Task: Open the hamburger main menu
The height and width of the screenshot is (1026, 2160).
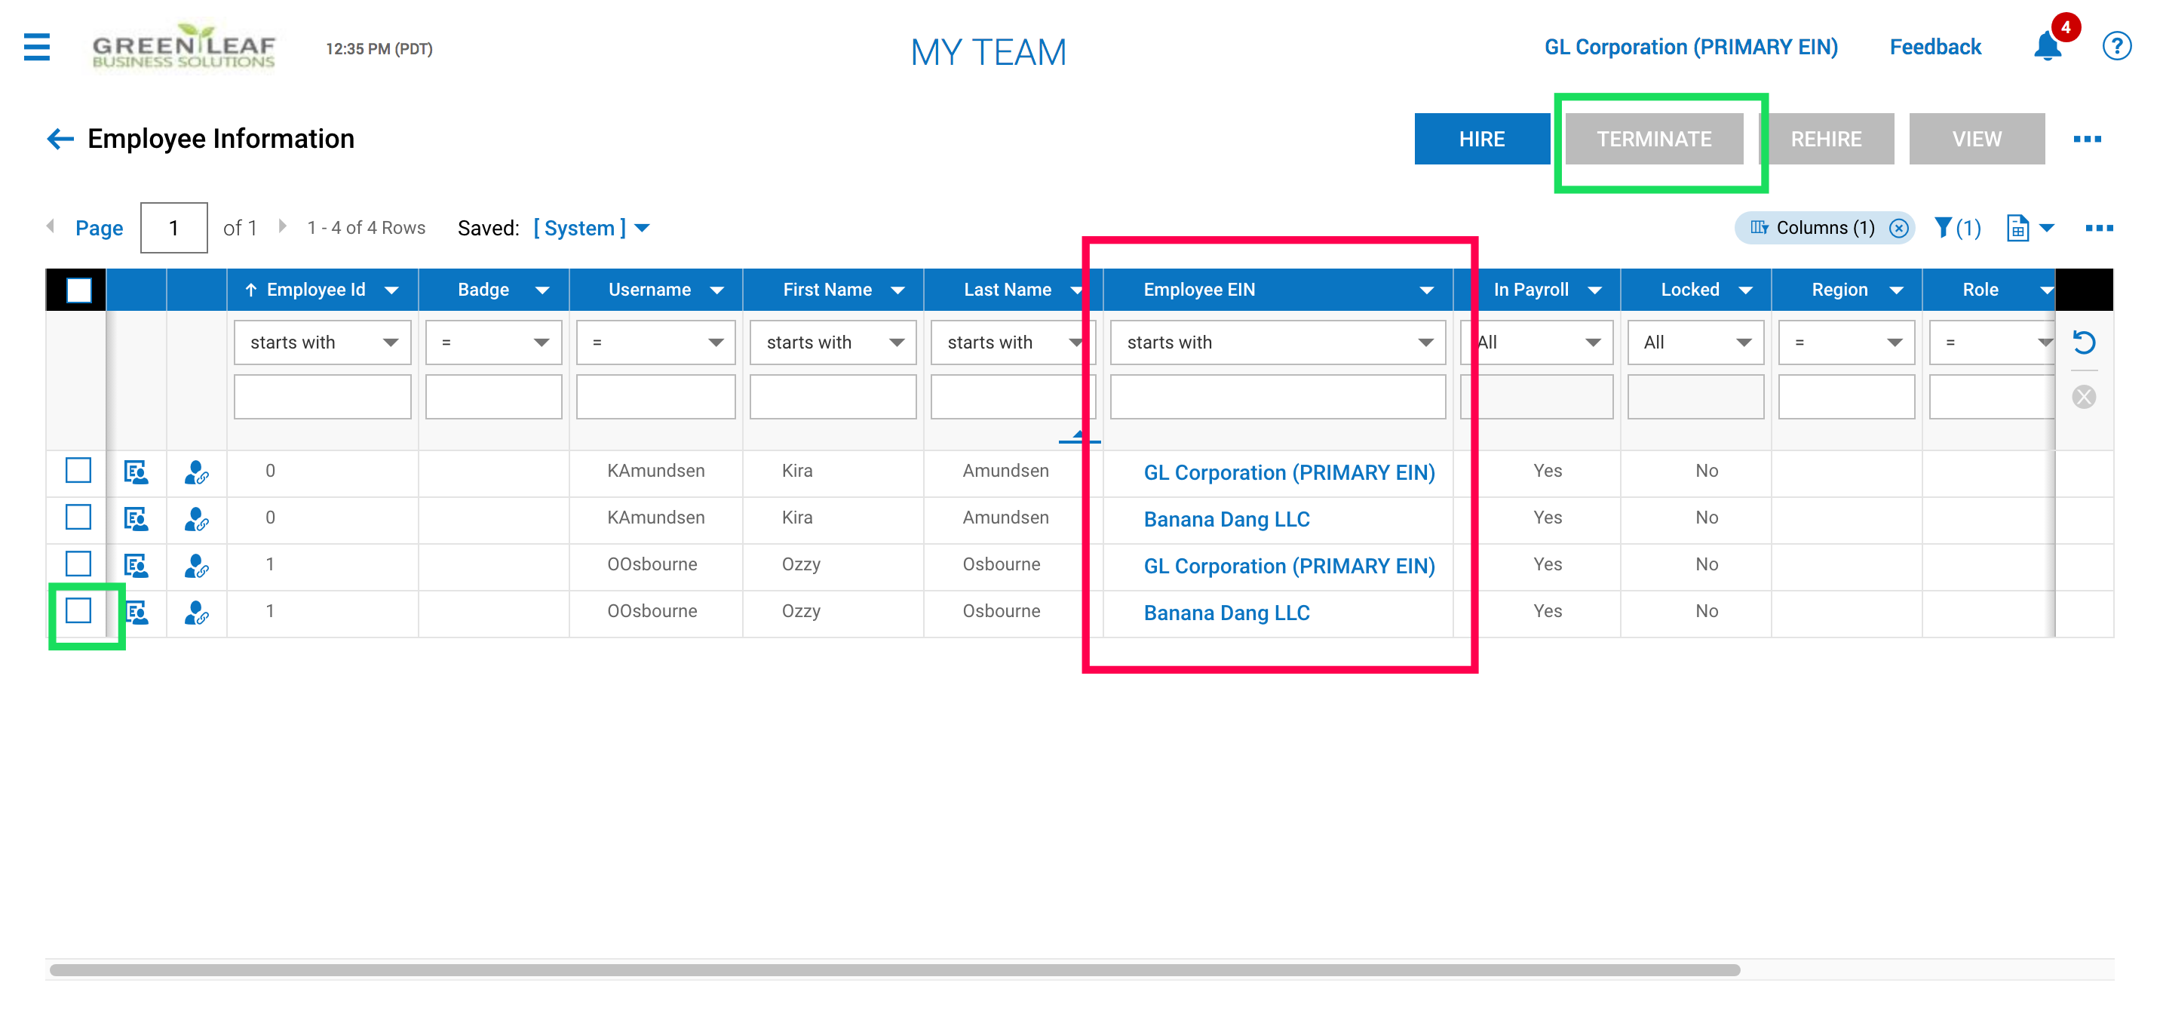Action: pyautogui.click(x=36, y=47)
